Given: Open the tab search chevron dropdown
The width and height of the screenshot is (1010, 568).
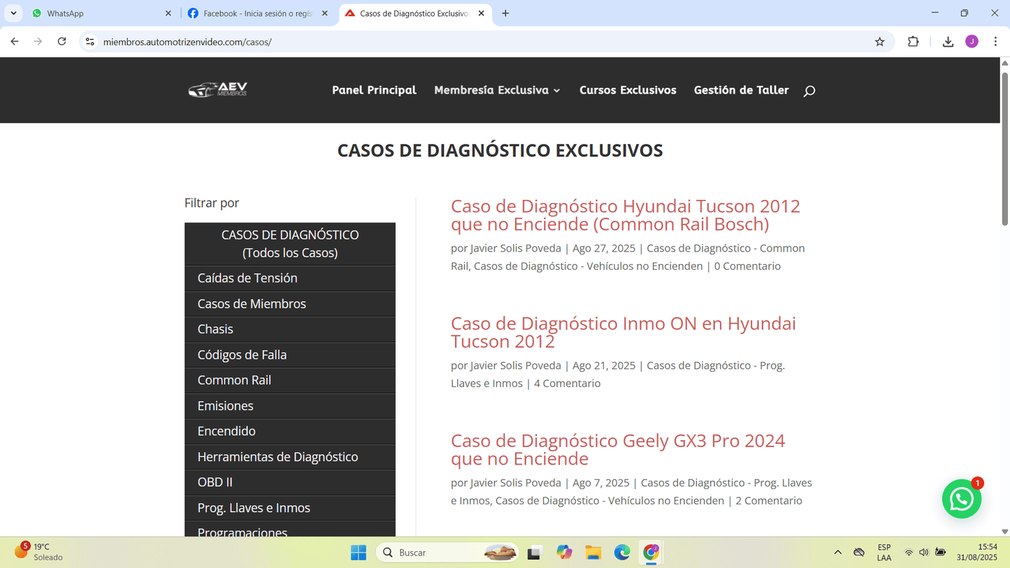Looking at the screenshot, I should tap(13, 13).
